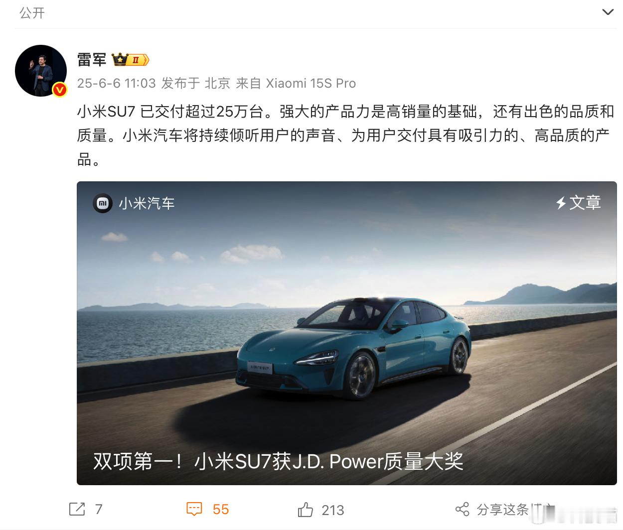Click the 小米汽车 Mi logo icon
Screen dimensions: 623x530
pos(103,203)
